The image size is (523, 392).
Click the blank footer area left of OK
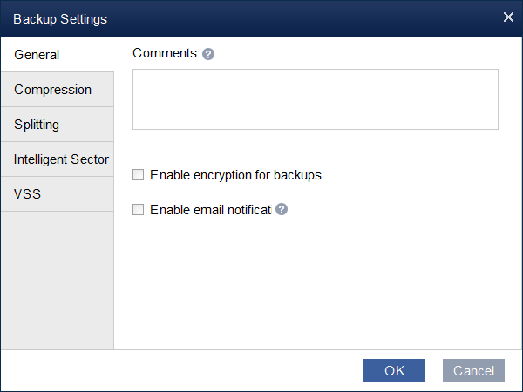[174, 370]
